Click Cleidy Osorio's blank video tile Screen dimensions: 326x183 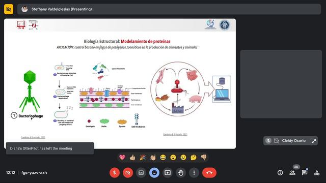pyautogui.click(x=281, y=84)
